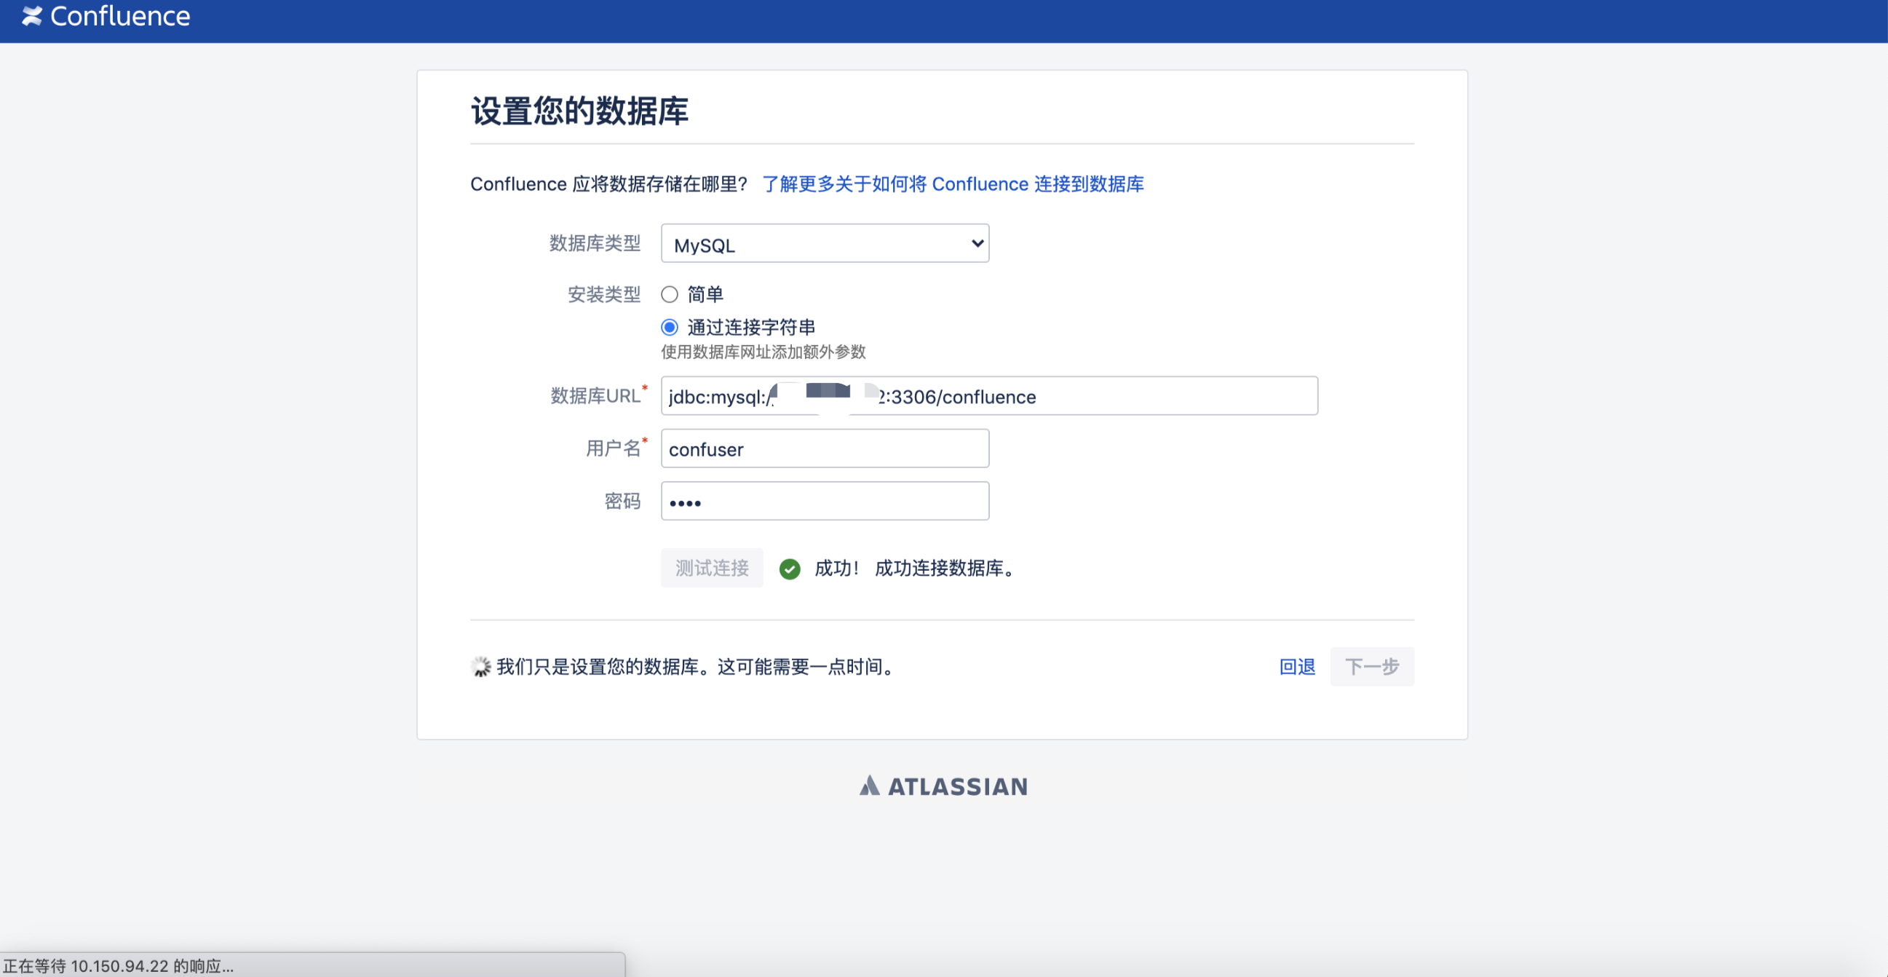This screenshot has width=1888, height=977.
Task: Click the 下一步 button
Action: (1371, 666)
